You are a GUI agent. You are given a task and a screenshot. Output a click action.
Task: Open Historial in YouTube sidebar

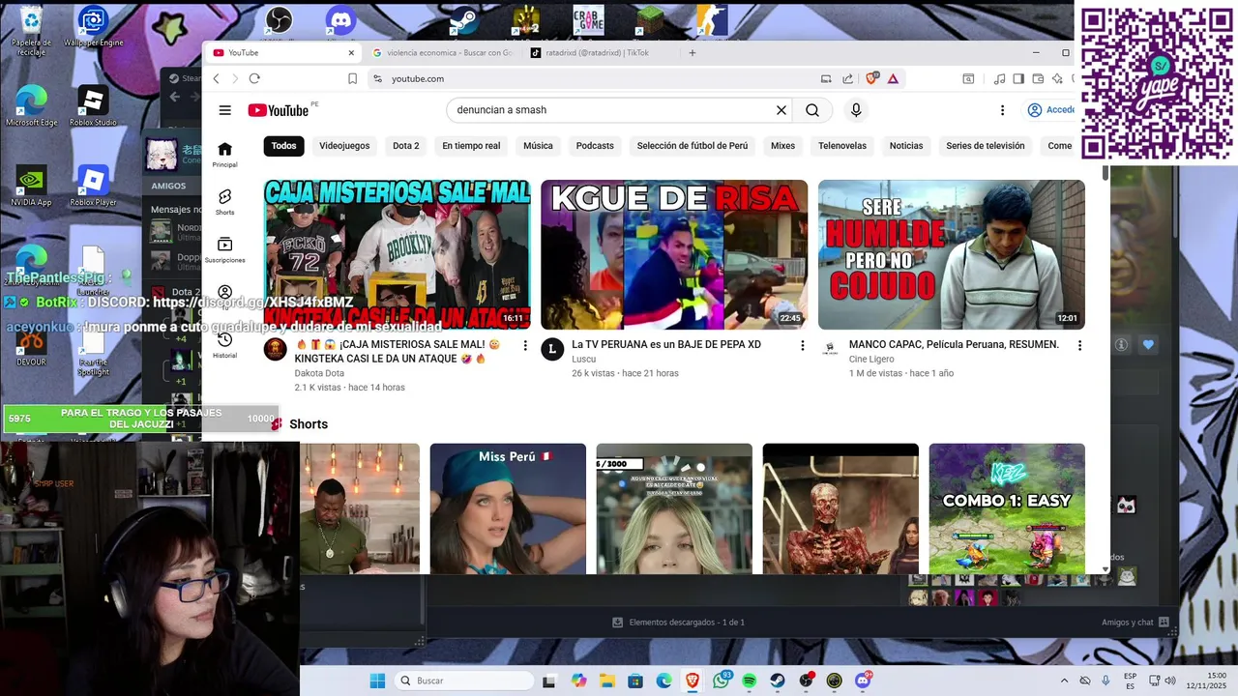224,345
